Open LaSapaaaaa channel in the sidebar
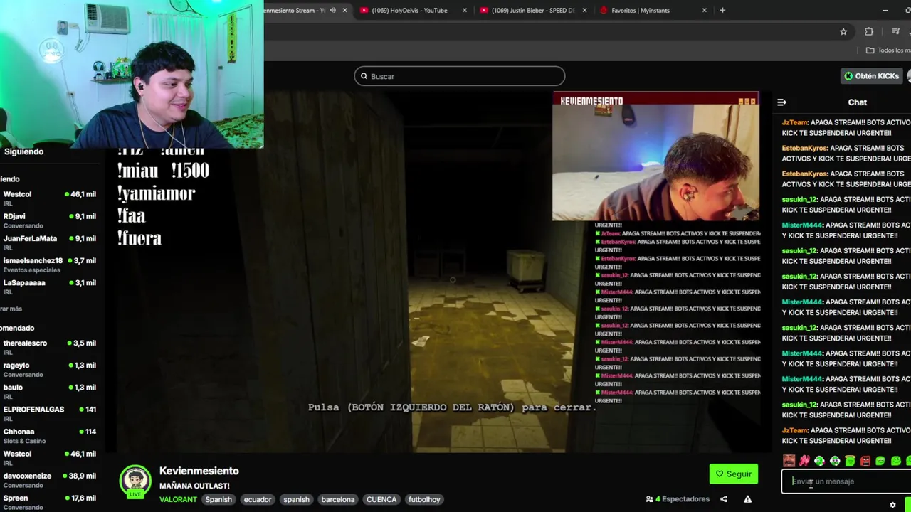911x512 pixels. 48,287
